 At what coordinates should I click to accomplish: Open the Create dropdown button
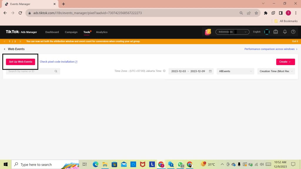[x=285, y=62]
